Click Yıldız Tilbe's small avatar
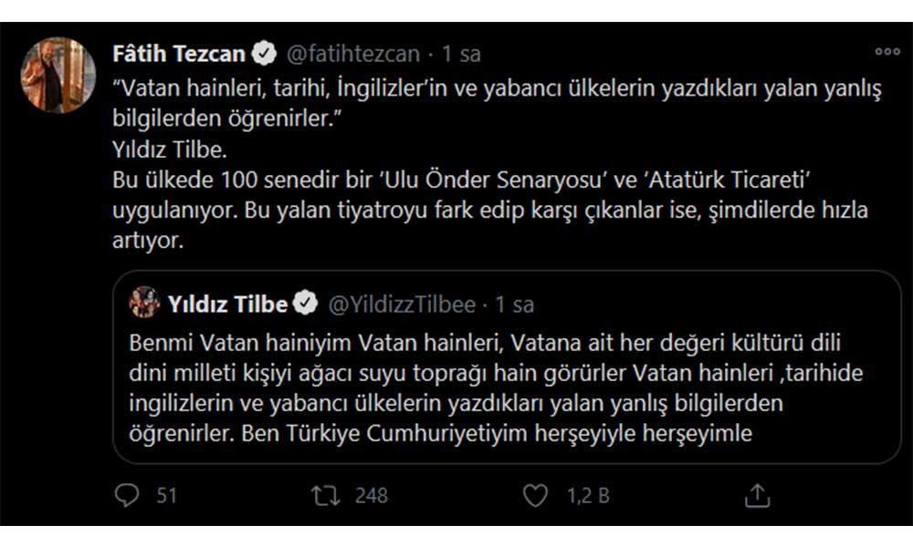This screenshot has height=547, width=913. pos(144,303)
